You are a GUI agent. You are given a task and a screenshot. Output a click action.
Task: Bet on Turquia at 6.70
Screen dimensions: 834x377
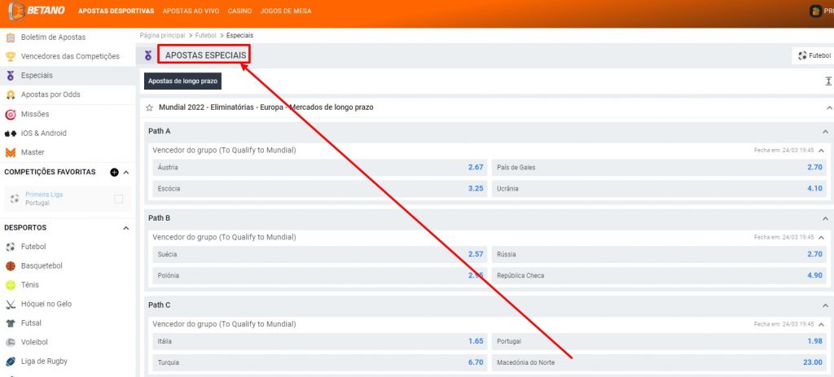pos(319,362)
